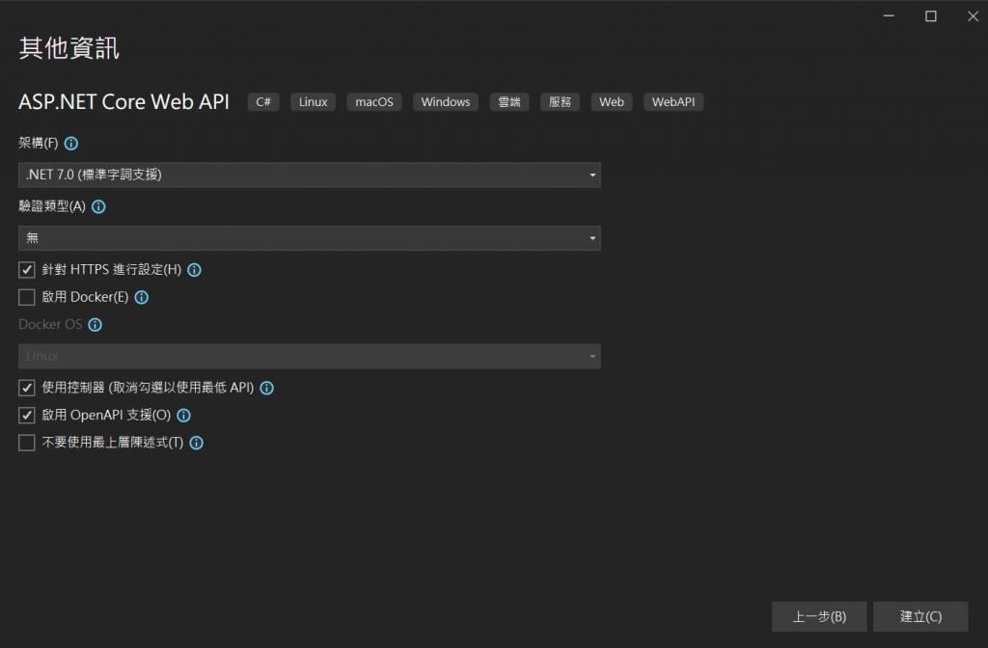Click the macOS tag
The height and width of the screenshot is (648, 988).
point(374,102)
